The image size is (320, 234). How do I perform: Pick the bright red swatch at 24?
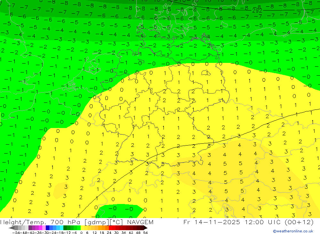pyautogui.click(x=110, y=228)
